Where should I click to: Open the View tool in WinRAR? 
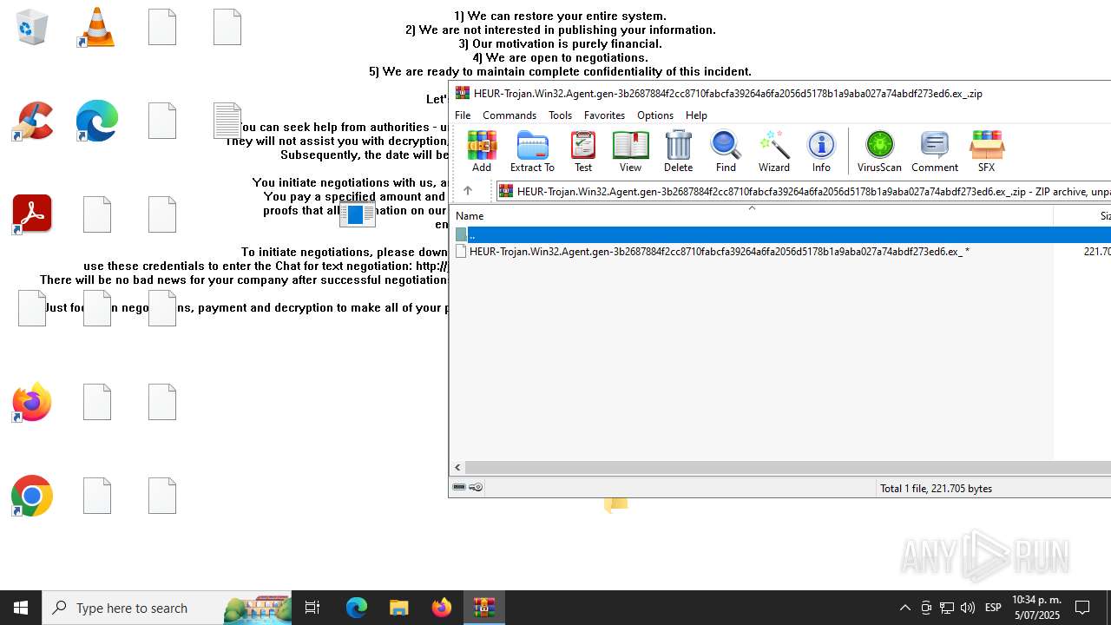click(x=630, y=151)
